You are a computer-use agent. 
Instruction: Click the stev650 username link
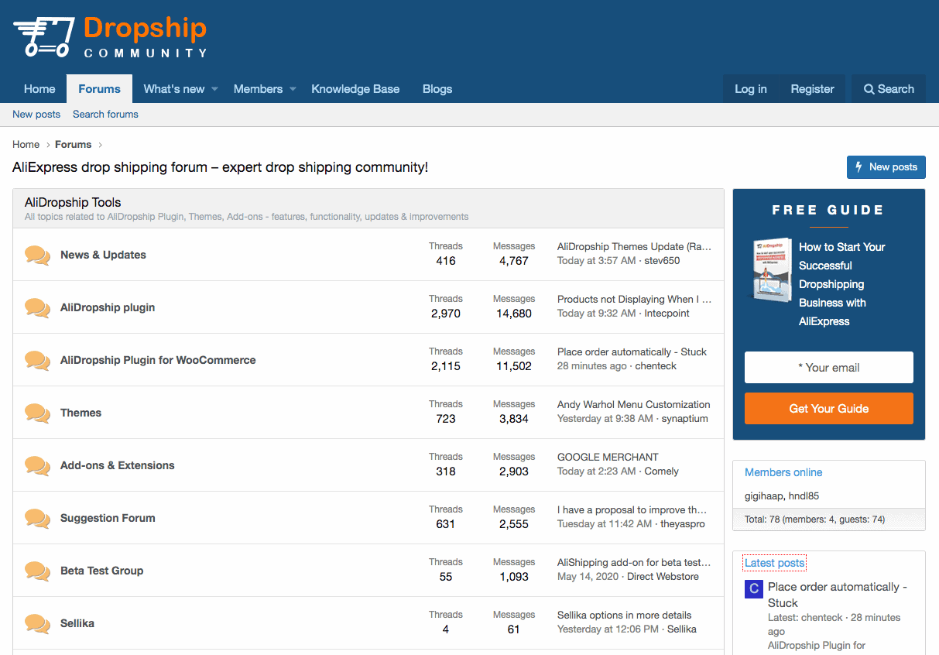click(662, 261)
